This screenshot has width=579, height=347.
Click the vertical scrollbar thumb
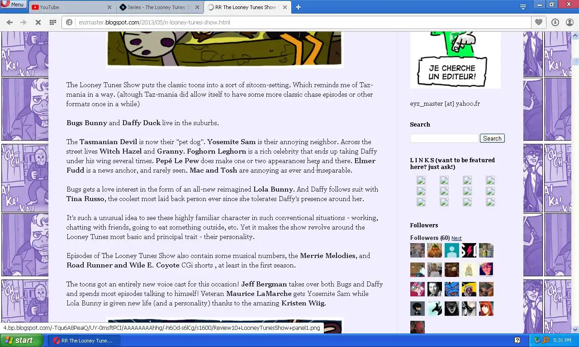pos(575,61)
